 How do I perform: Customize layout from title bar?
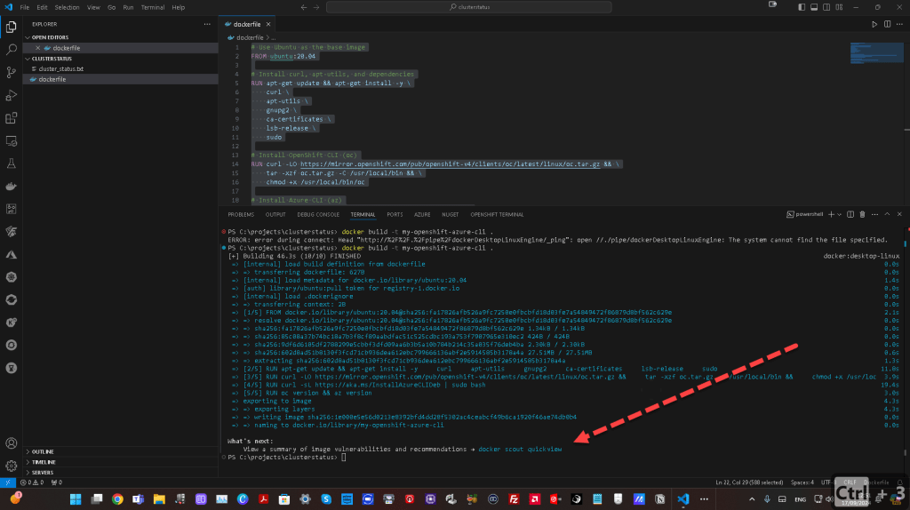click(839, 7)
